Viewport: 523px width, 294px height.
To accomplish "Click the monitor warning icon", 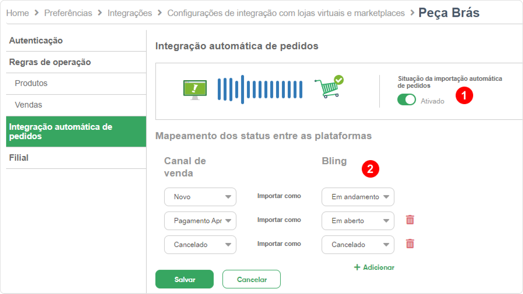I will 195,90.
